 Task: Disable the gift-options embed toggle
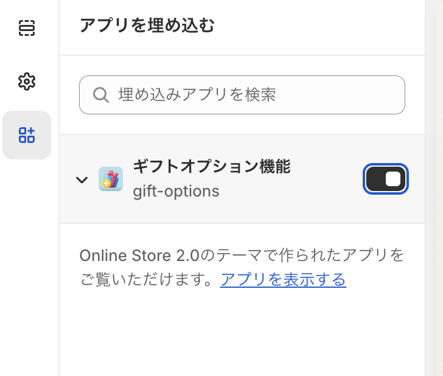pyautogui.click(x=386, y=179)
